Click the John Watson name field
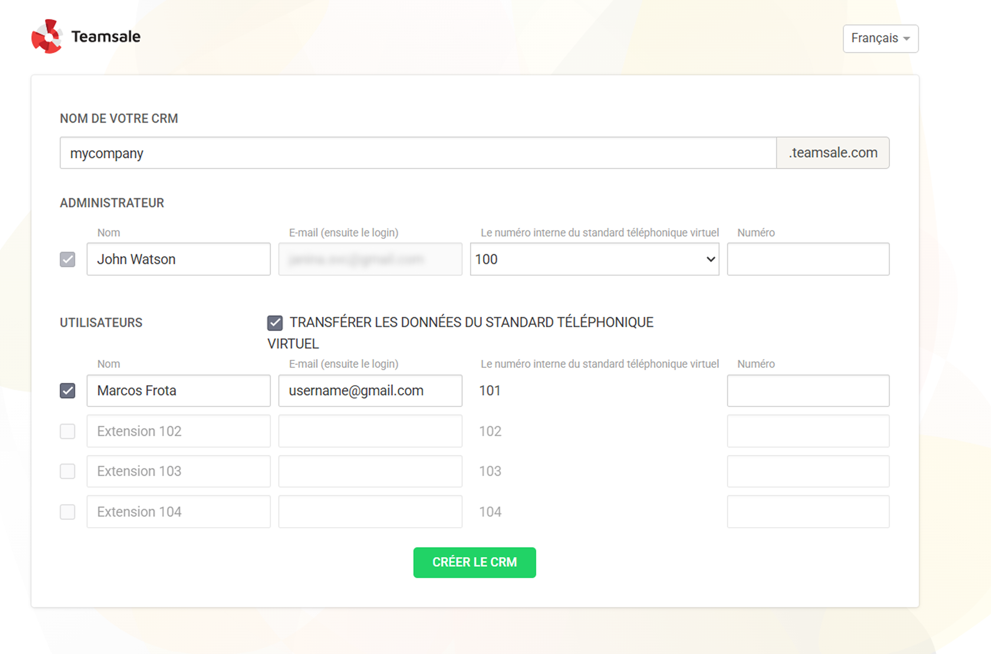 coord(178,259)
